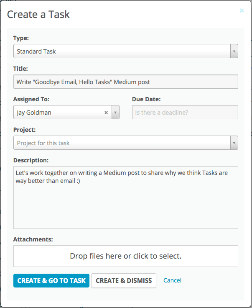Screen dimensions: 252x308
Task: Click inside the Description text area
Action: pyautogui.click(x=126, y=198)
